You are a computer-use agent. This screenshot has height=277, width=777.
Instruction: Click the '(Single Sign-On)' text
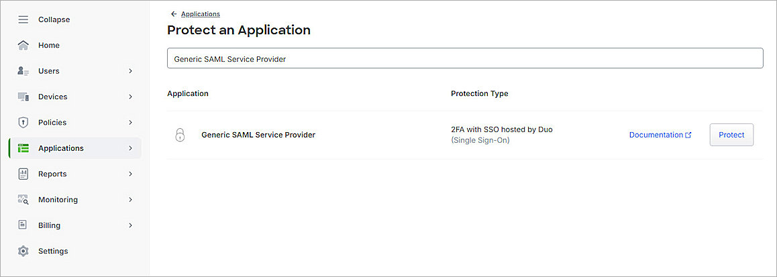pos(480,141)
